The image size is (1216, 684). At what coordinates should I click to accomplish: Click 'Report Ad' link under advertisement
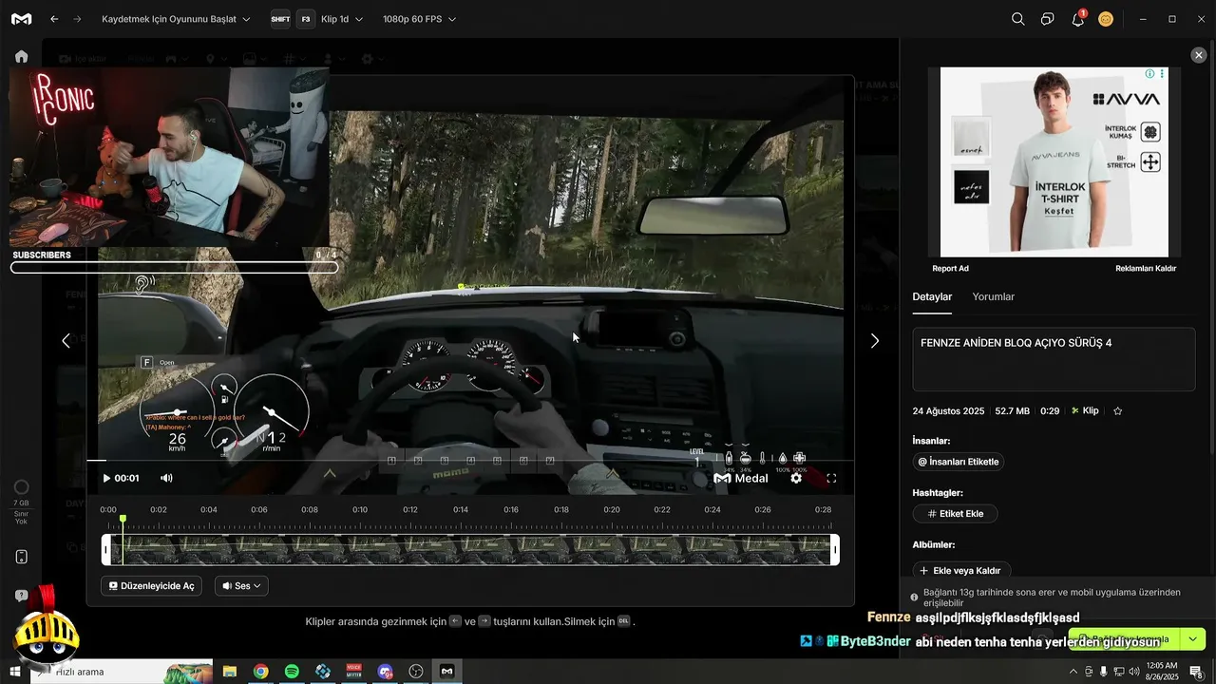950,269
